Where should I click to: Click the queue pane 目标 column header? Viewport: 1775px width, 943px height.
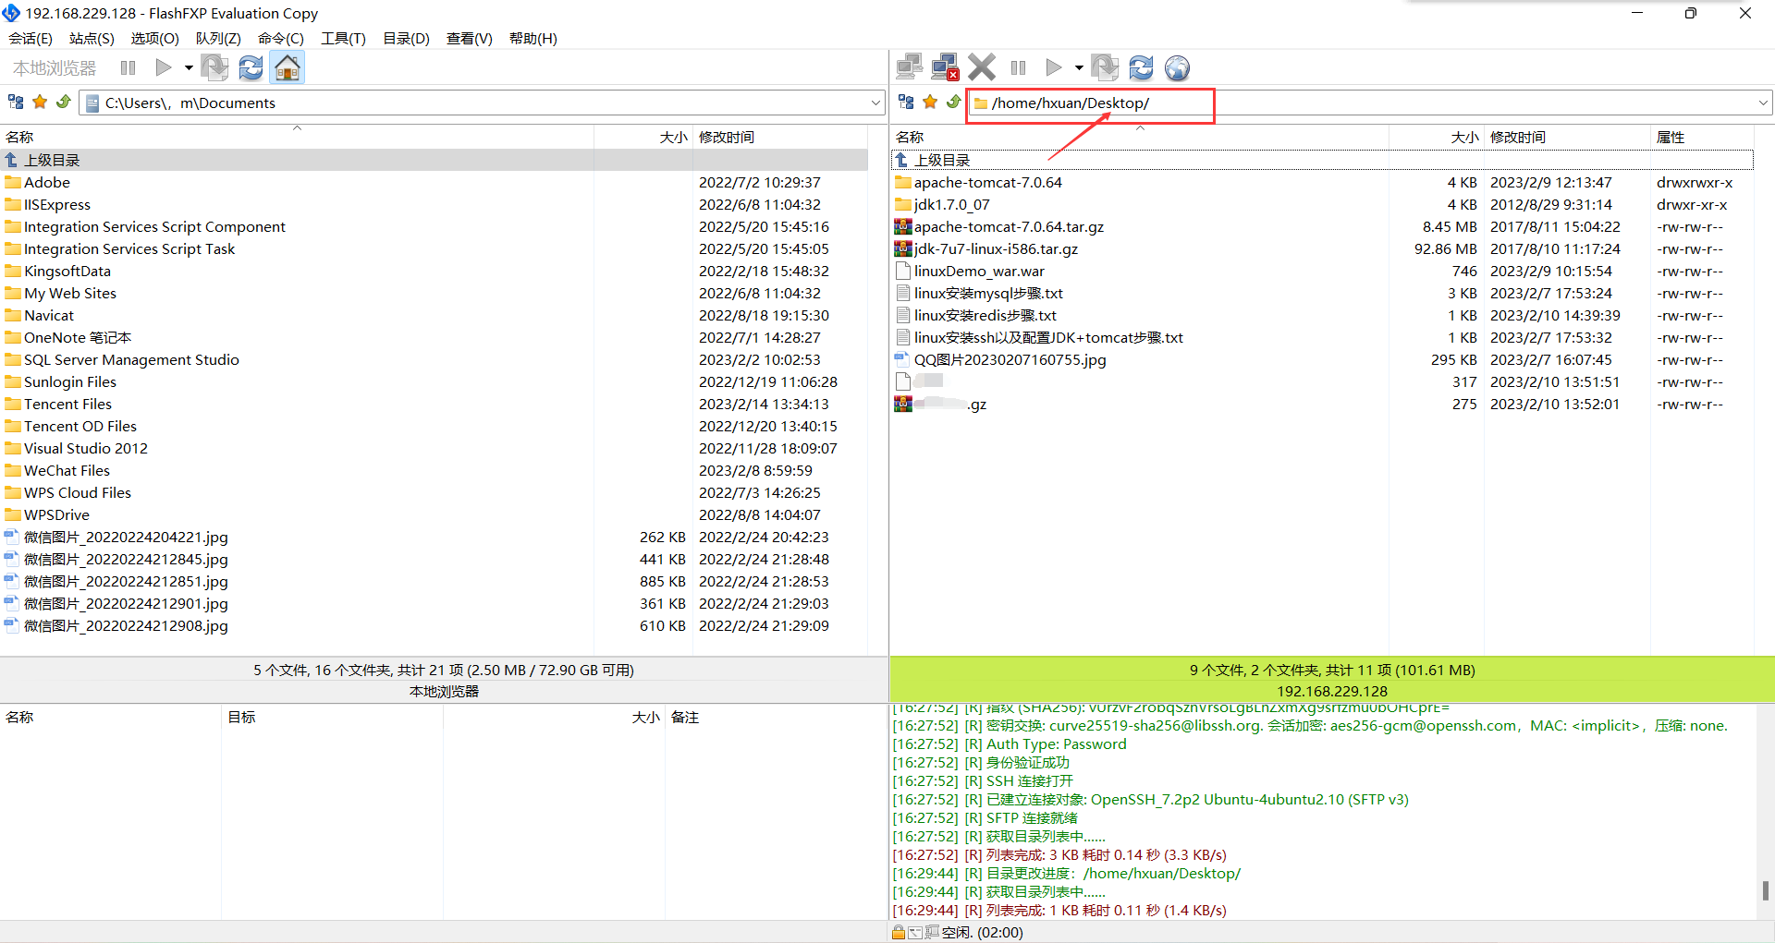332,717
